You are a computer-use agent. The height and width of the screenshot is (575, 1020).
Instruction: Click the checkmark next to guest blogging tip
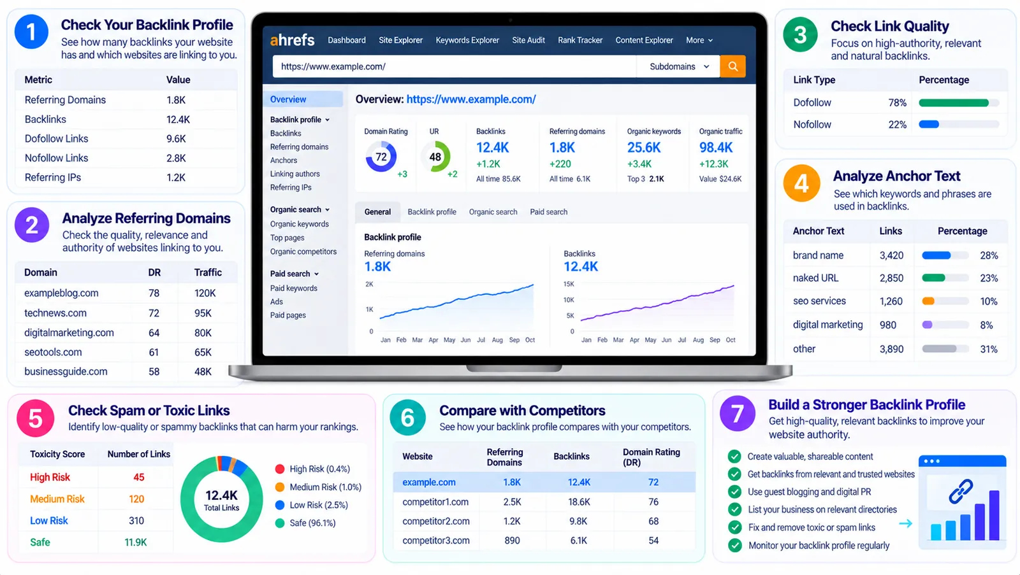coord(735,492)
